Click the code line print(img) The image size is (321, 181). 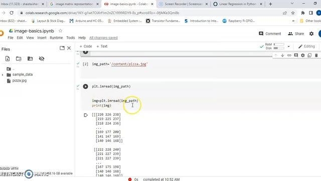[x=101, y=106]
